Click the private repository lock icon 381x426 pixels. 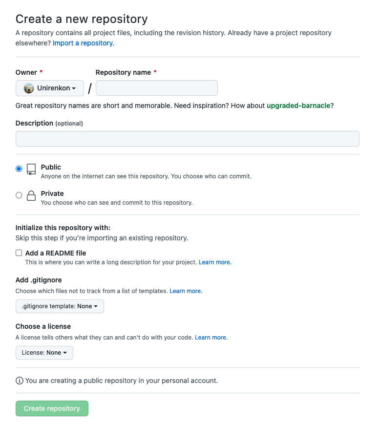point(31,195)
